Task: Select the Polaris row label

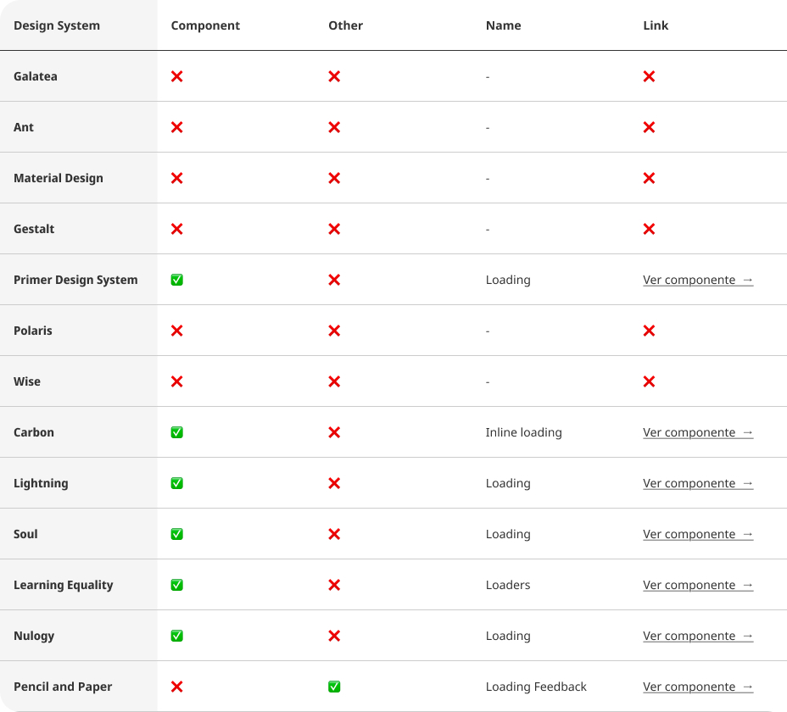Action: pos(32,331)
